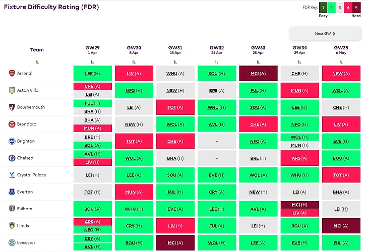The image size is (368, 252).
Task: Click the Crystal Palace club crest
Action: pos(12,175)
